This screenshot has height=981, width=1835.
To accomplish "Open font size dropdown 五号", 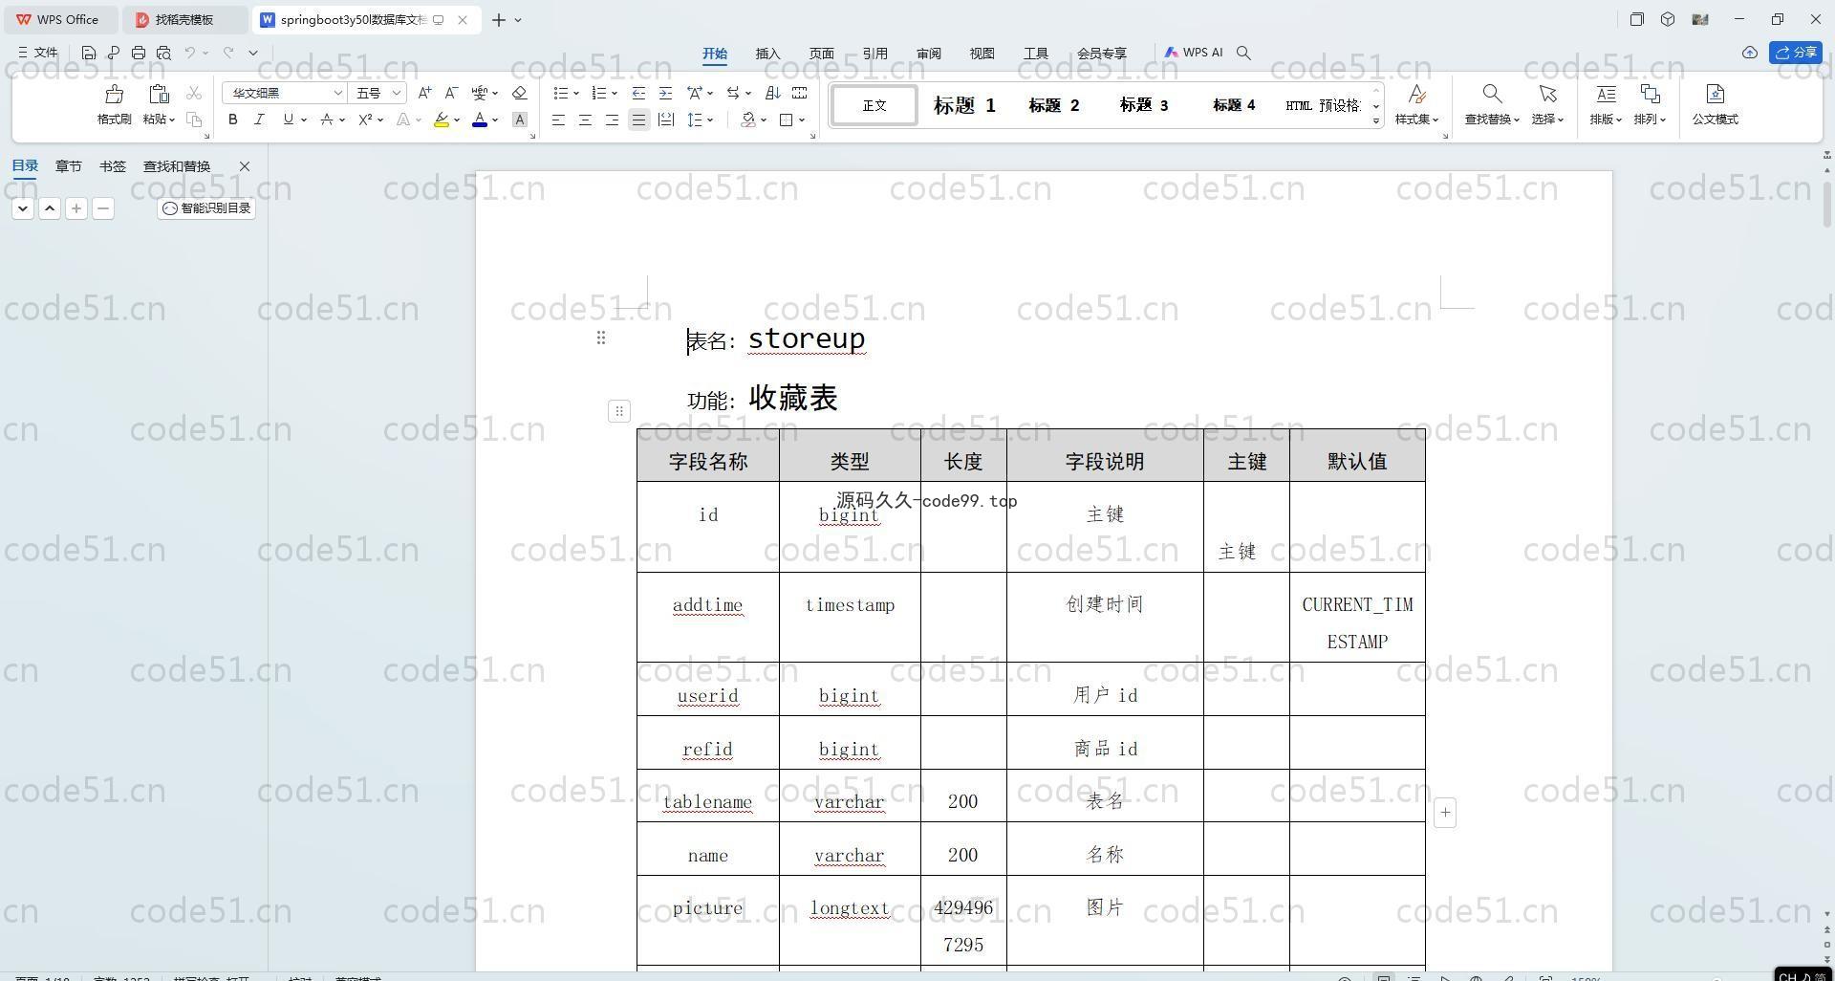I will click(x=397, y=93).
